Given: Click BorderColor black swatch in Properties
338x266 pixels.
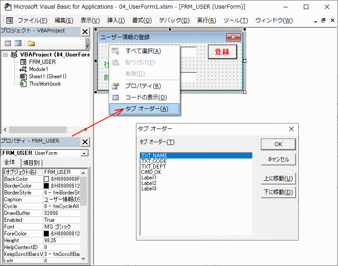Looking at the screenshot, I should coord(47,186).
